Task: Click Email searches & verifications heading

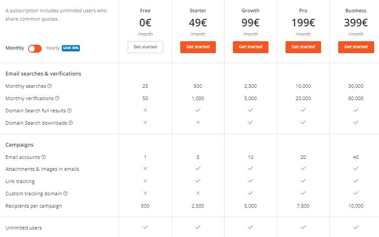Action: [x=43, y=74]
